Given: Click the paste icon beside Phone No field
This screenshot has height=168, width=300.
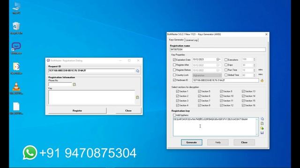Looking at the screenshot, I should [74, 84].
